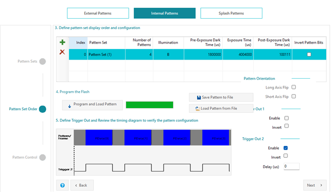Click the Pattern Control sidebar label
The image size is (332, 192).
click(25, 157)
